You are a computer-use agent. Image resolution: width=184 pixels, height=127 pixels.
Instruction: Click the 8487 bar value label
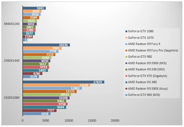coord(56,48)
